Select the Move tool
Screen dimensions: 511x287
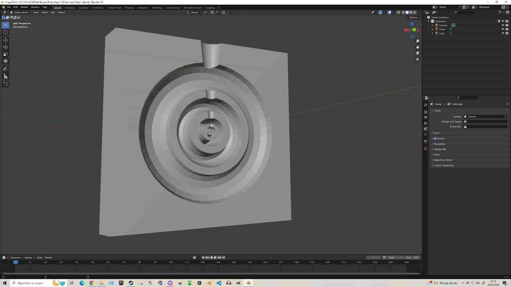click(5, 40)
